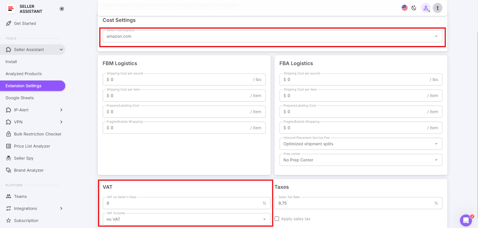Open the purple user profile icon
Screen dimensions: 478x228
click(426, 8)
